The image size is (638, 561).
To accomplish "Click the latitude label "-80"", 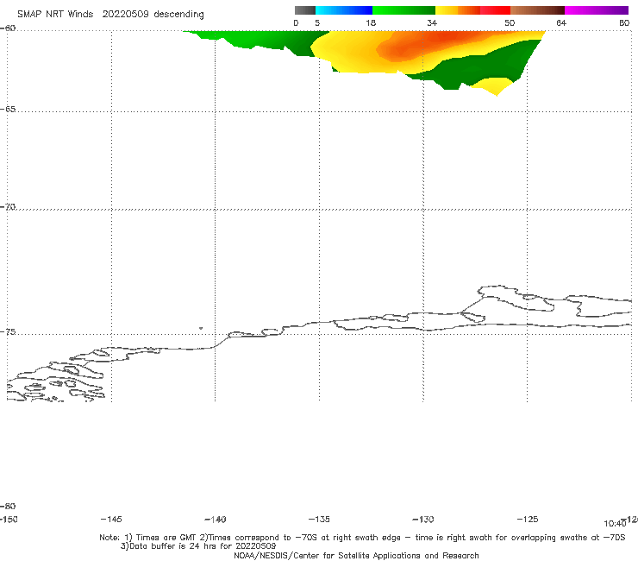I will click(8, 506).
